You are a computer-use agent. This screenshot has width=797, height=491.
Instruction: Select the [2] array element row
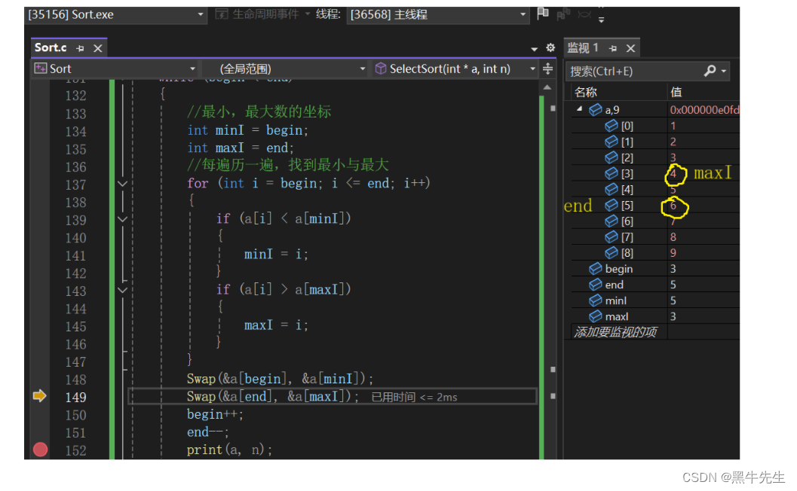point(655,157)
